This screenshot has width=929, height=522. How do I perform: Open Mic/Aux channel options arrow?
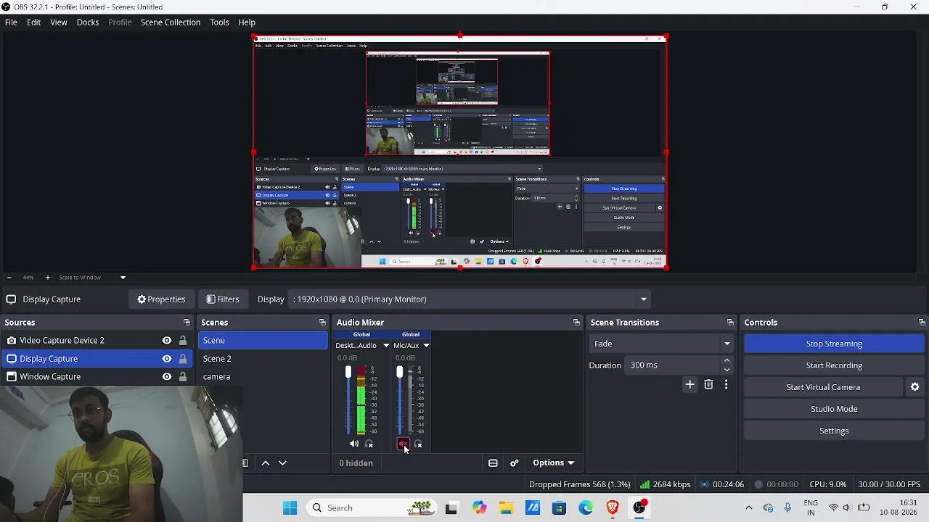(426, 346)
